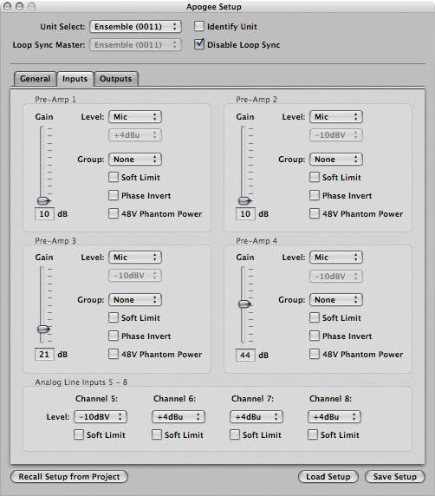Click the Pre-Amp 4 gain slider handle

click(x=244, y=304)
